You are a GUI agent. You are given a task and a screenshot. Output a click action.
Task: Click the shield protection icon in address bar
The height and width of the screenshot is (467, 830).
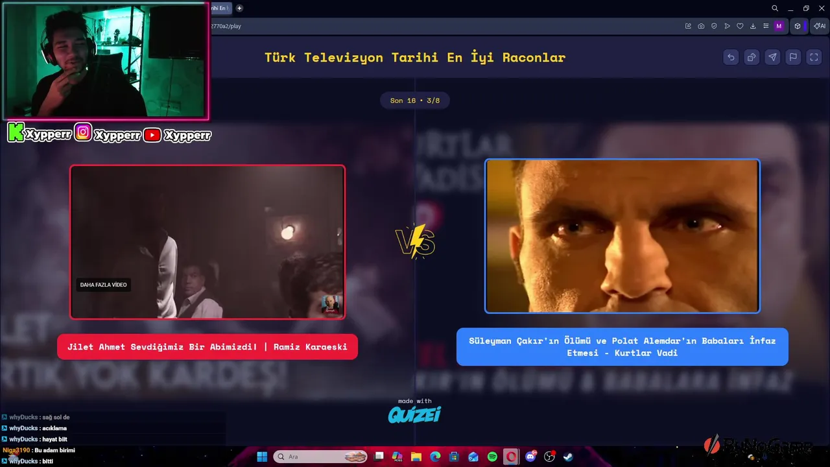click(714, 26)
